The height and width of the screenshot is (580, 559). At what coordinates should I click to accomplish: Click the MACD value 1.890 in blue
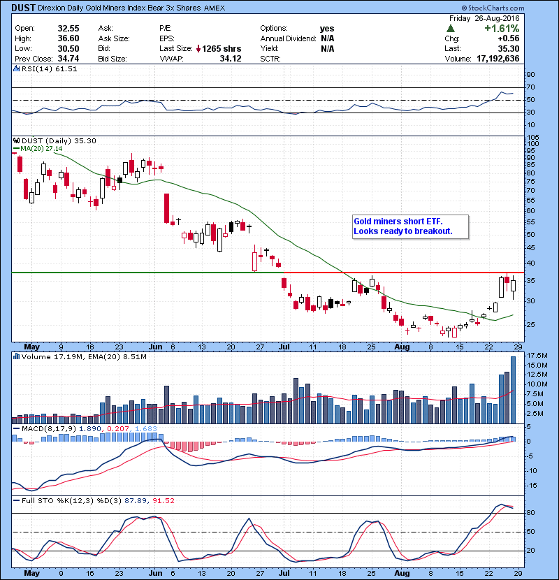point(90,429)
